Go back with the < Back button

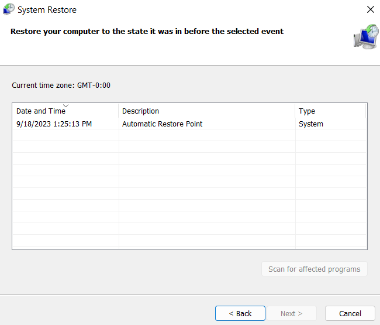tap(240, 313)
